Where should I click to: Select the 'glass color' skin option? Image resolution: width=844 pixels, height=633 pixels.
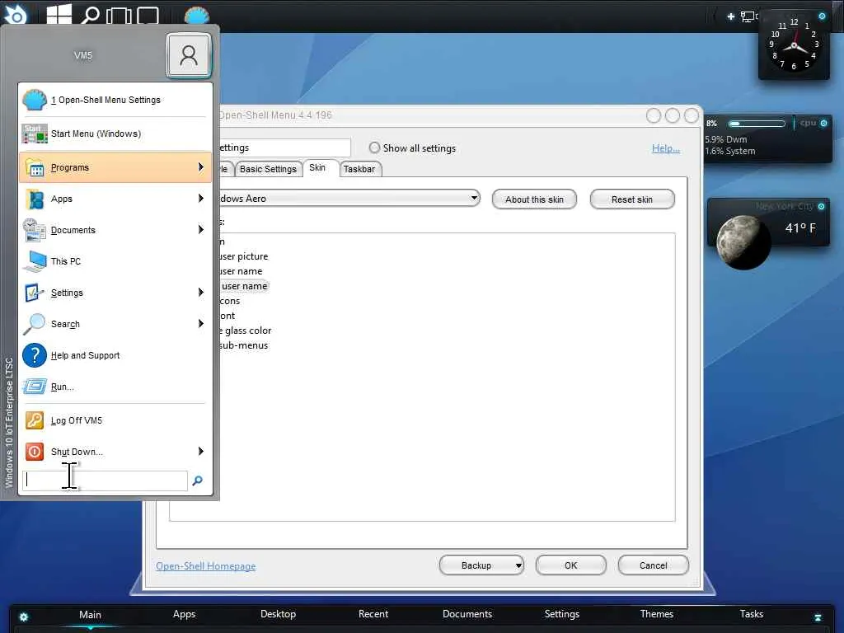pos(245,331)
